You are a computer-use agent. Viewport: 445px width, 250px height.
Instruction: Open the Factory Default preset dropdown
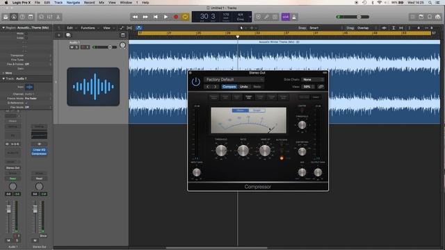point(234,79)
